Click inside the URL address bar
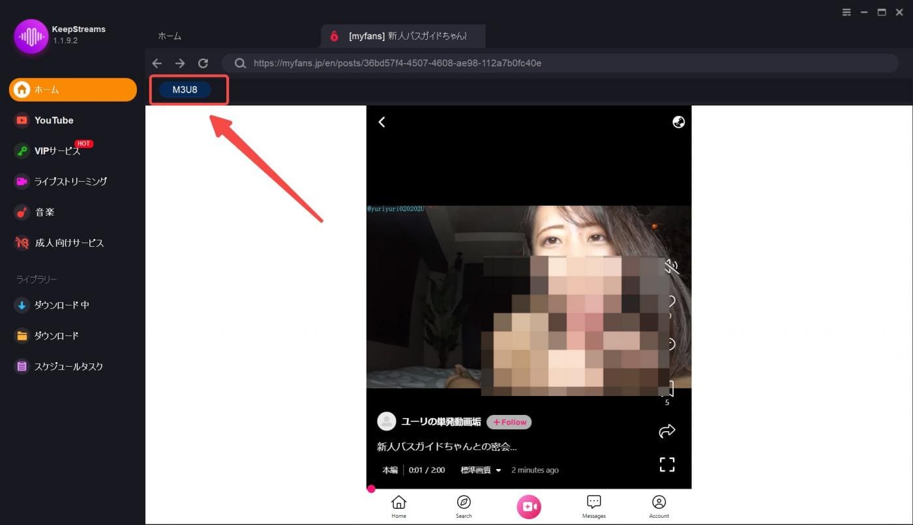The width and height of the screenshot is (913, 525). click(456, 63)
